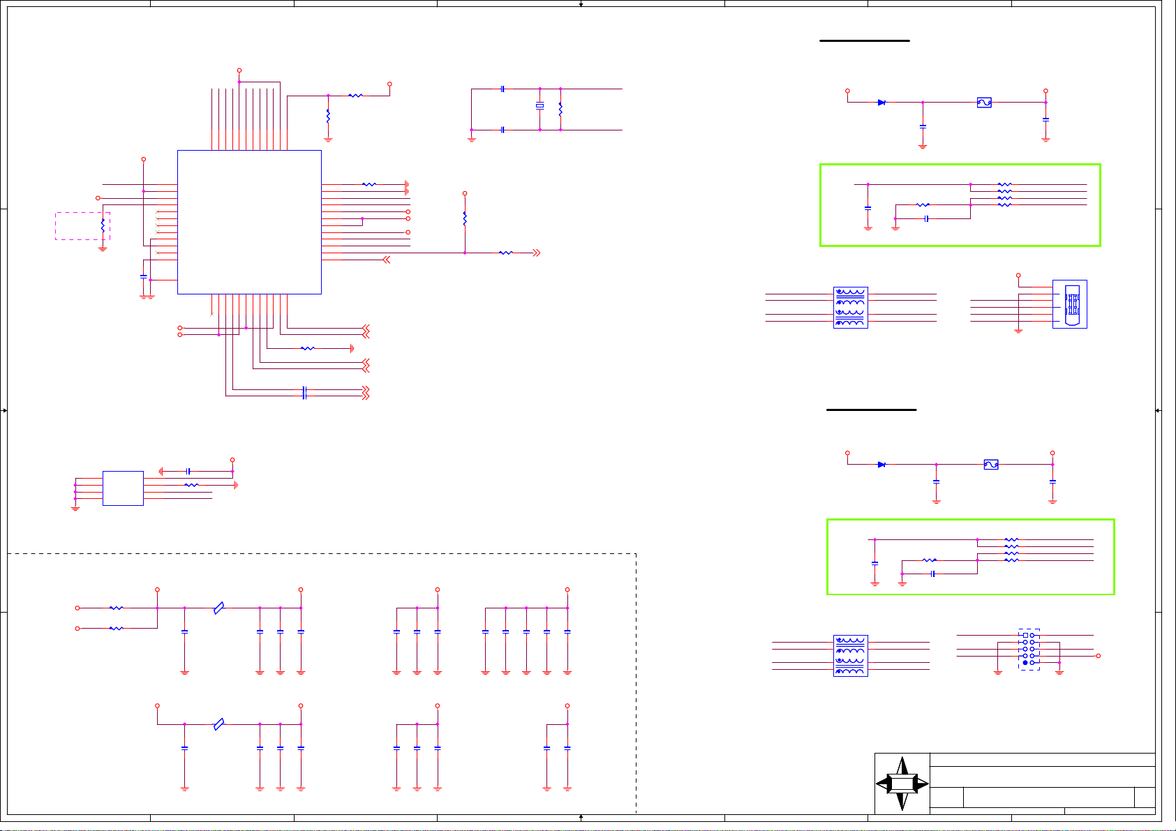Click the diode in the lower power circuit

[881, 465]
